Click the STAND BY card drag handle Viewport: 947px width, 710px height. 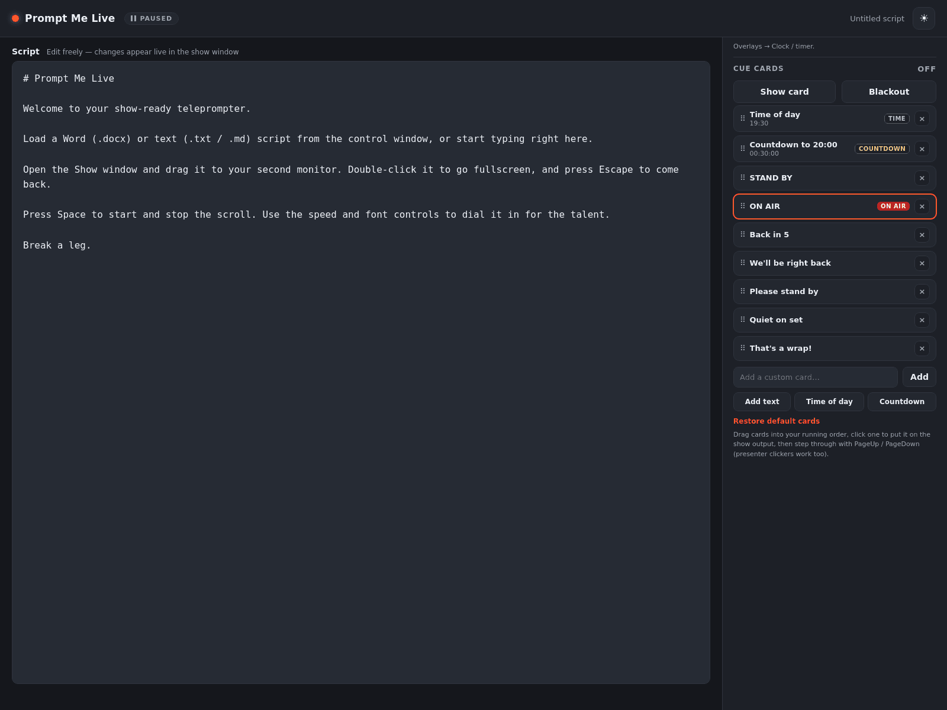coord(743,177)
